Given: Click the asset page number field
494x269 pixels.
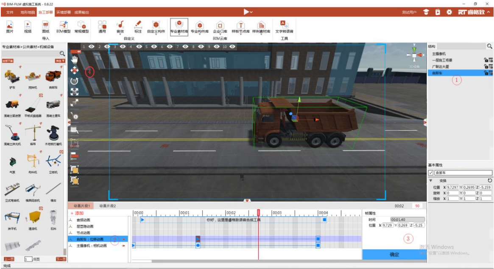Looking at the screenshot, I should point(28,259).
